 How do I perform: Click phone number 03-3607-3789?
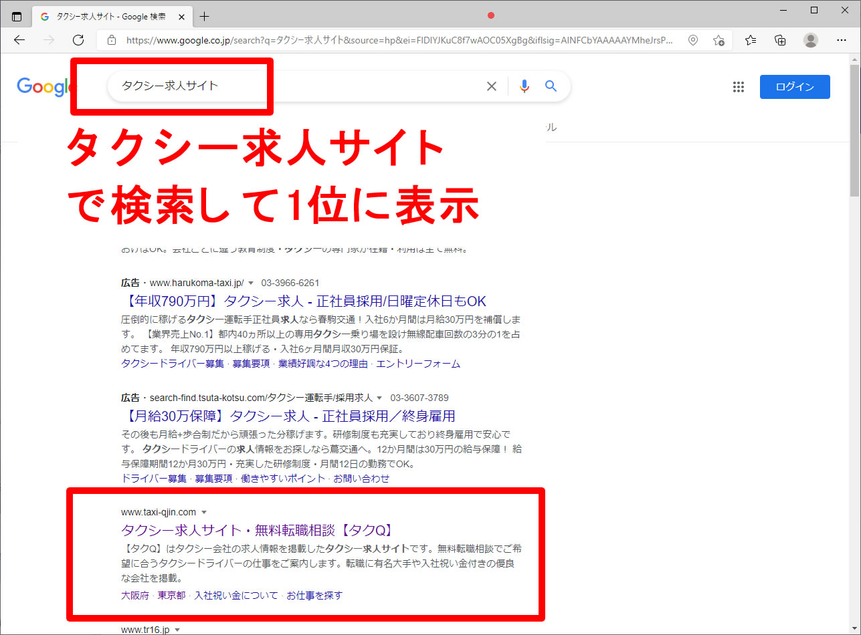(419, 398)
